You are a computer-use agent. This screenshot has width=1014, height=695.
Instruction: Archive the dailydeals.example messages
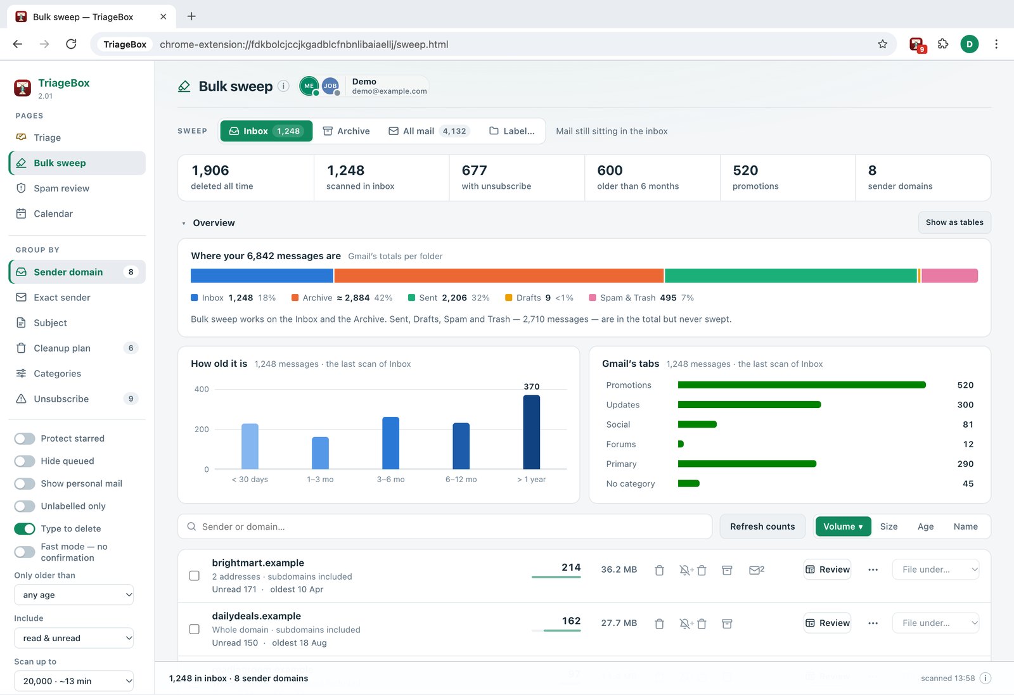[x=727, y=623]
